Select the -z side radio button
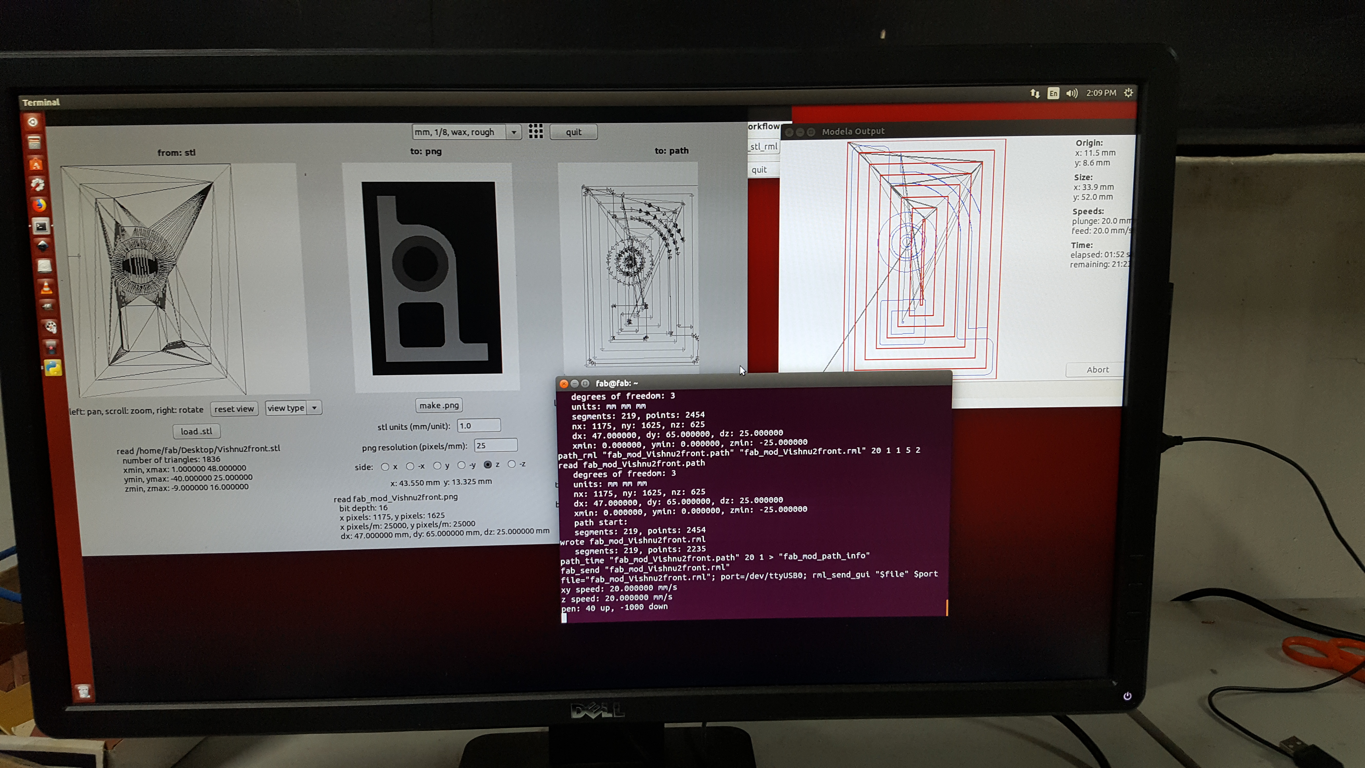 (511, 464)
